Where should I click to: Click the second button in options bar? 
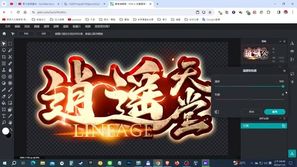[44, 34]
